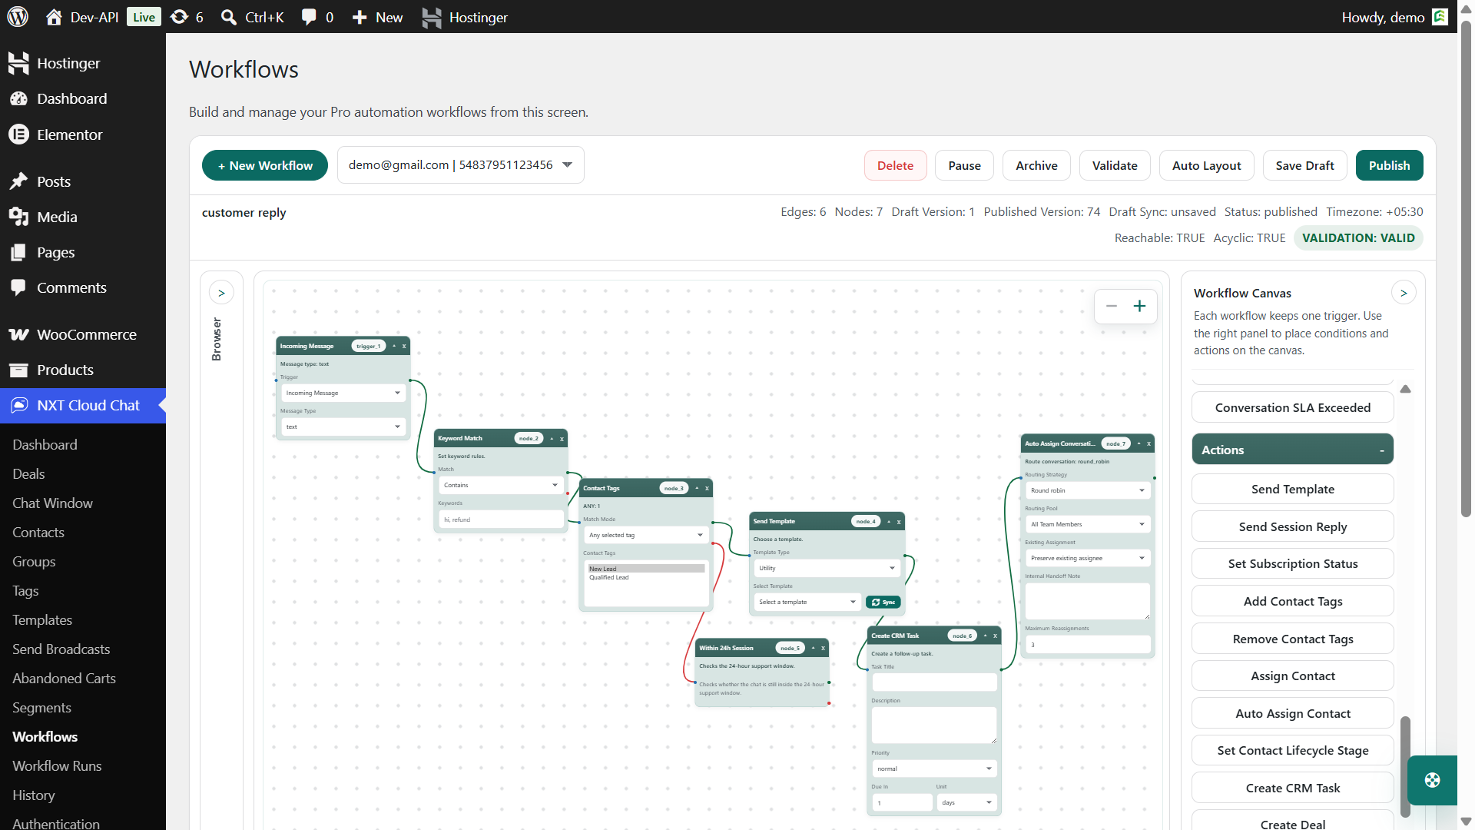Viewport: 1475px width, 830px height.
Task: Open the updates icon showing 6
Action: (x=179, y=17)
